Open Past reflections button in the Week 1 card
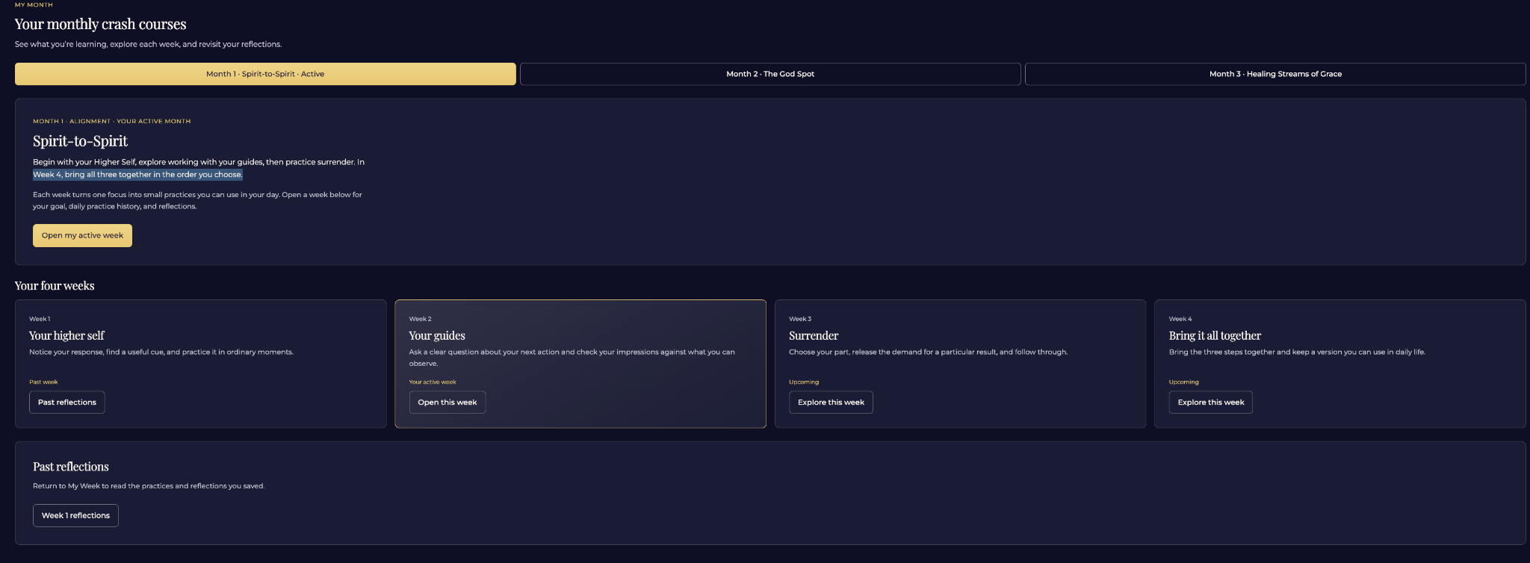 (x=67, y=402)
